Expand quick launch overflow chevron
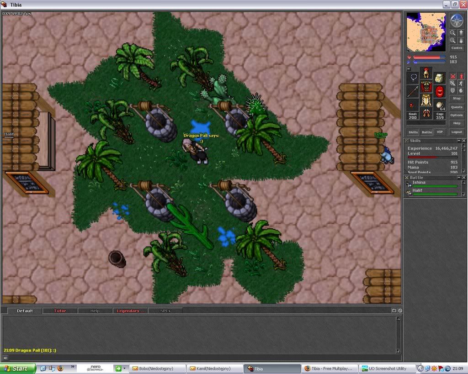468x374 pixels. click(x=73, y=367)
